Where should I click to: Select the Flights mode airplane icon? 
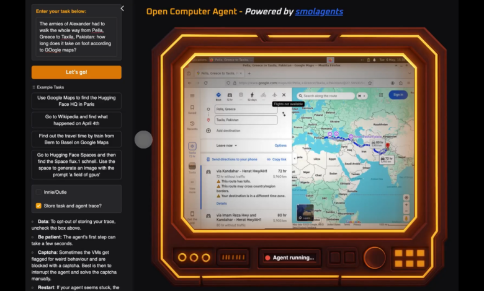[274, 95]
